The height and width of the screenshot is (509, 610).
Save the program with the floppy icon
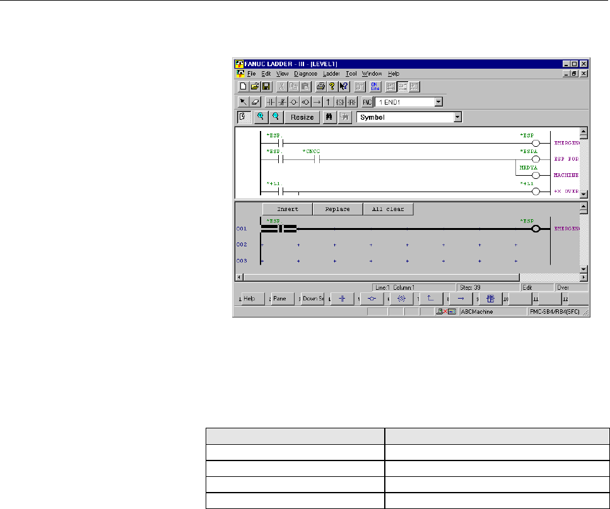click(266, 86)
